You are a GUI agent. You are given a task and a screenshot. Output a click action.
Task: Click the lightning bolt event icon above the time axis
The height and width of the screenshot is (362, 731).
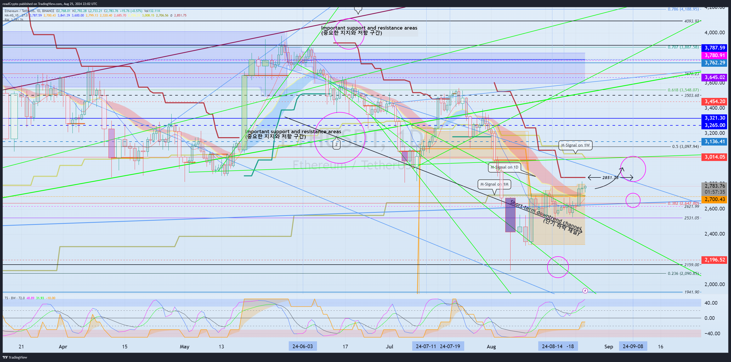point(585,291)
